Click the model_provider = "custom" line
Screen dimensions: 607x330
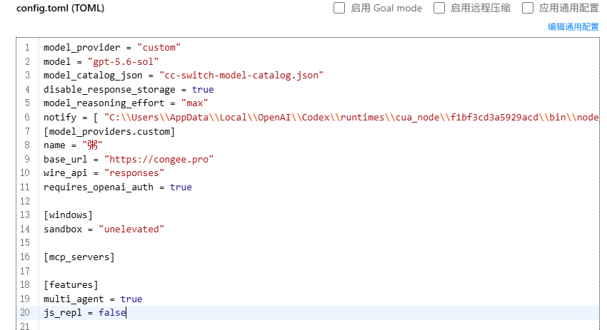(x=112, y=48)
